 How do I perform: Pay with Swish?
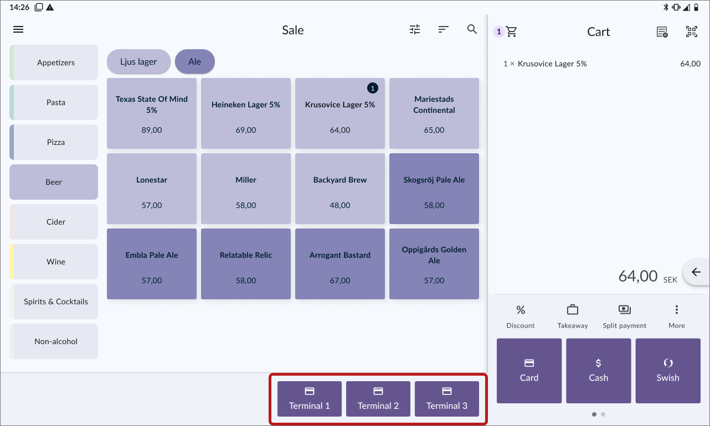click(667, 371)
